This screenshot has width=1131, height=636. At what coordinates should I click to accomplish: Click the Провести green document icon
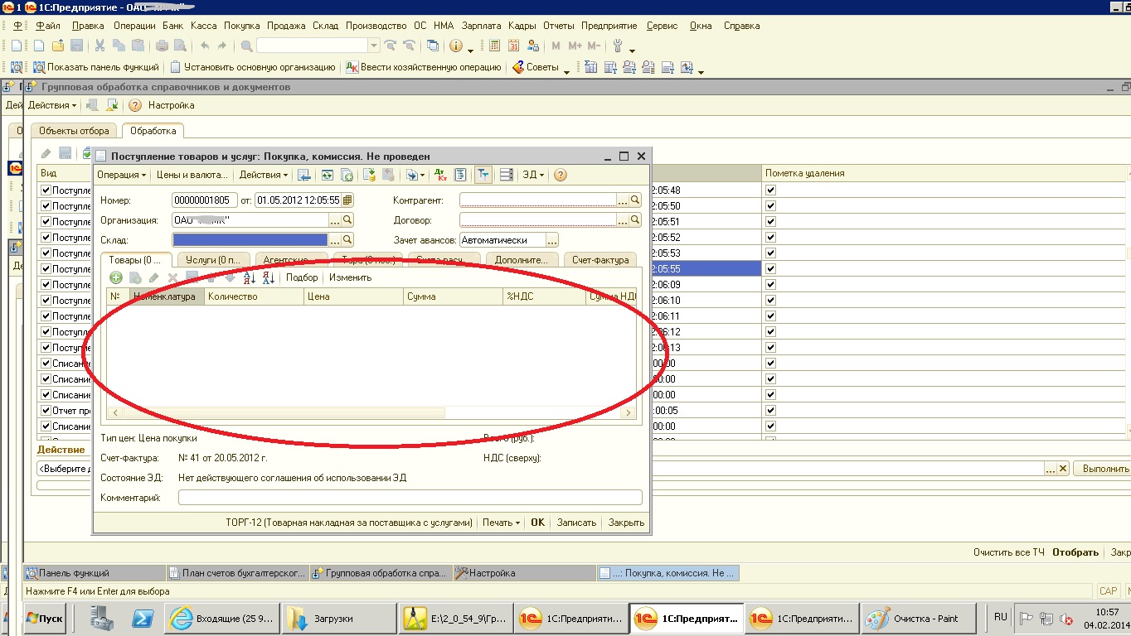click(369, 175)
